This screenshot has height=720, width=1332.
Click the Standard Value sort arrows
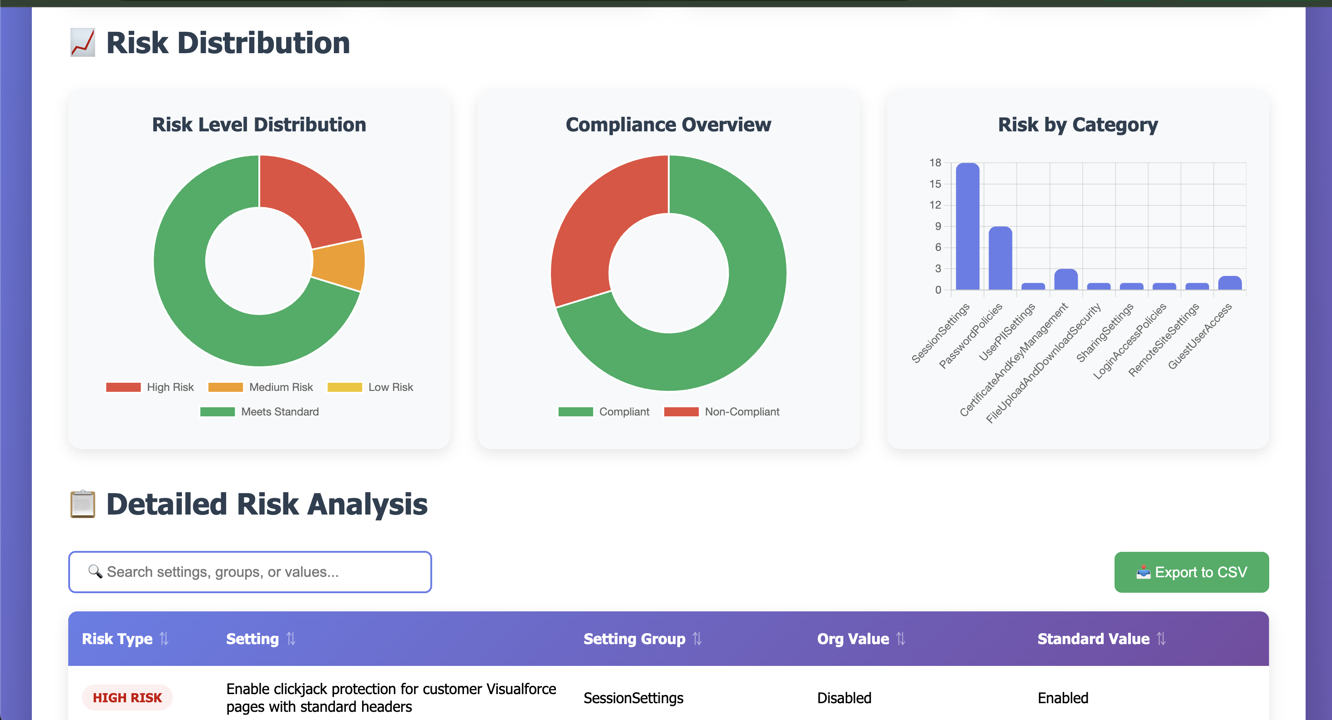click(1161, 639)
